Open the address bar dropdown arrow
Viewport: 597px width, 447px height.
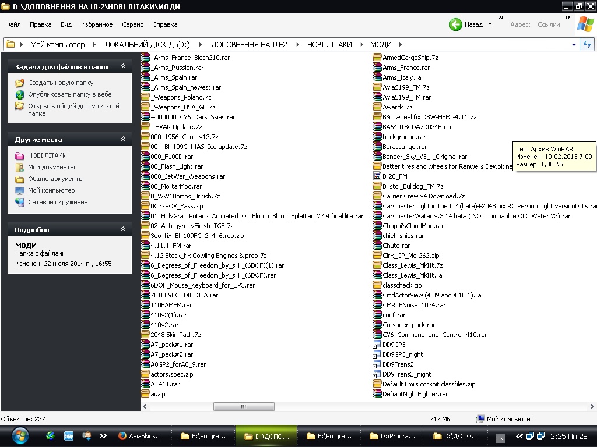pyautogui.click(x=574, y=45)
